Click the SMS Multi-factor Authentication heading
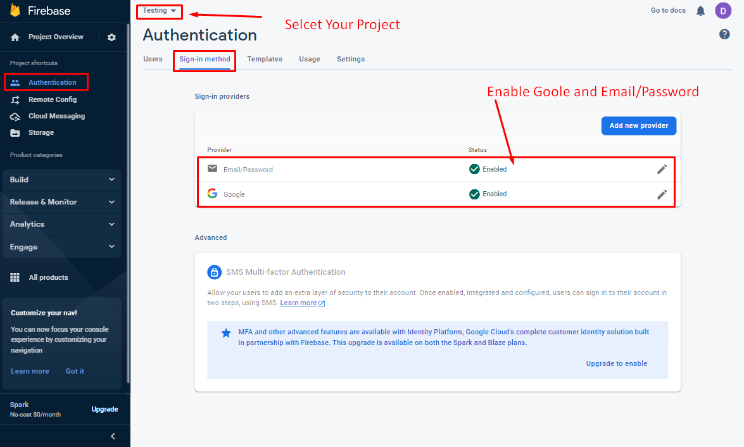 pos(286,272)
